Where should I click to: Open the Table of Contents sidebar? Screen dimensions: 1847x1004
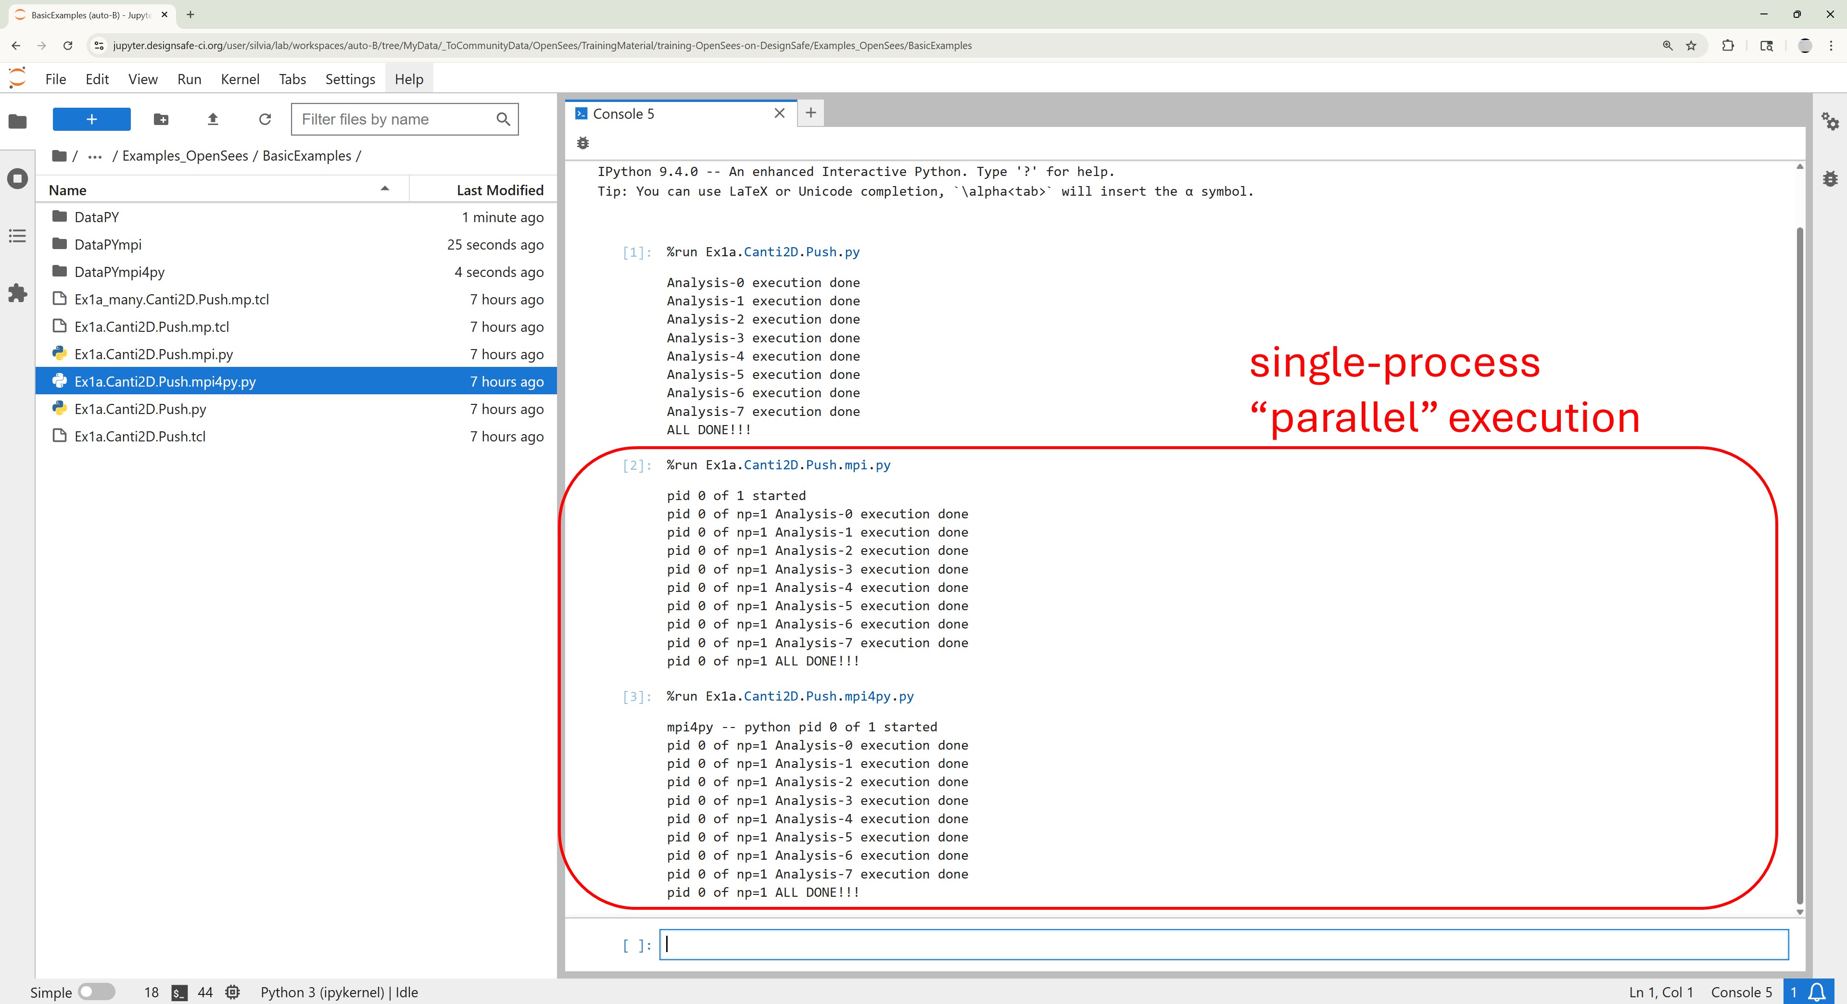(18, 236)
